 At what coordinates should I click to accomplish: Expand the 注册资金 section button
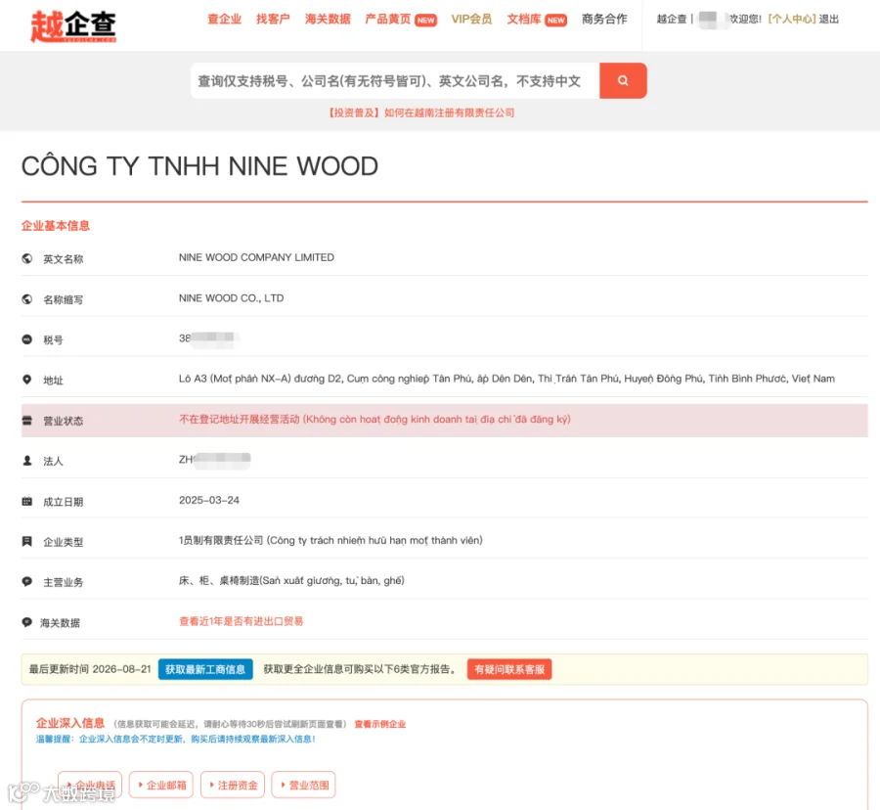[233, 785]
